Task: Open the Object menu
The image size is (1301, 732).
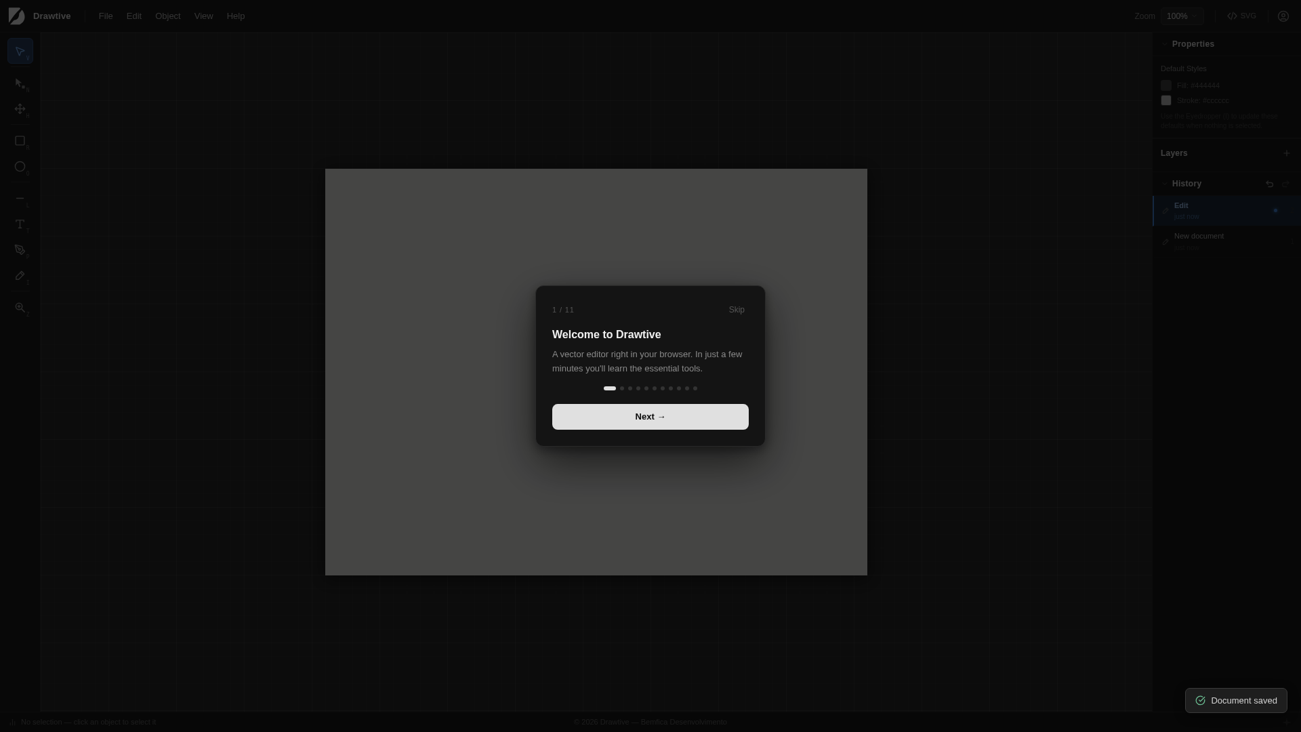Action: (168, 16)
